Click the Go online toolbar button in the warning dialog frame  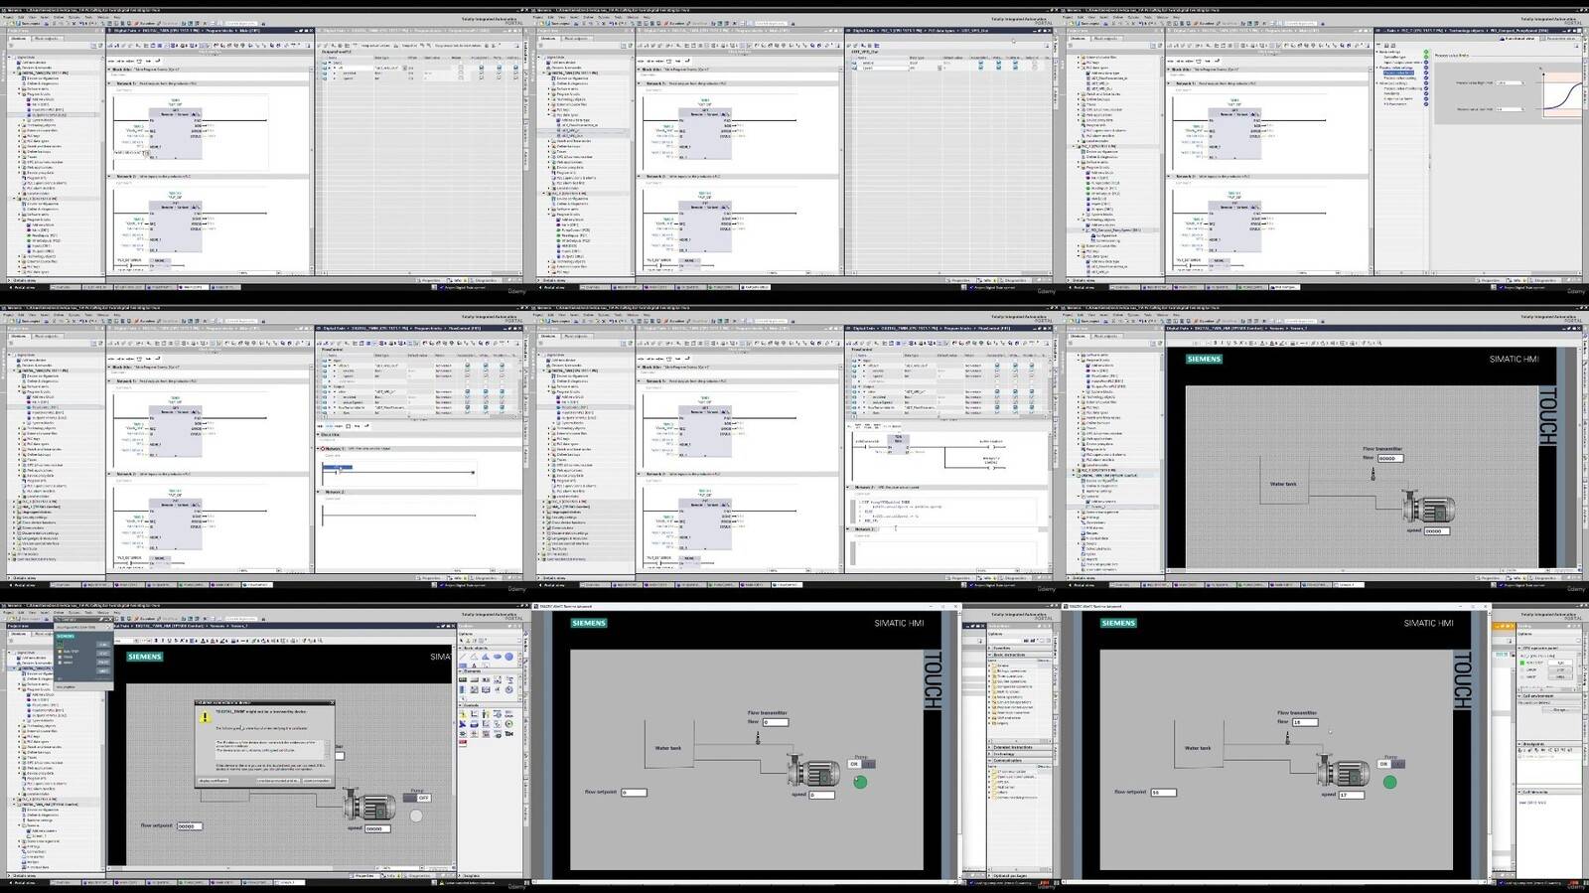(x=146, y=618)
